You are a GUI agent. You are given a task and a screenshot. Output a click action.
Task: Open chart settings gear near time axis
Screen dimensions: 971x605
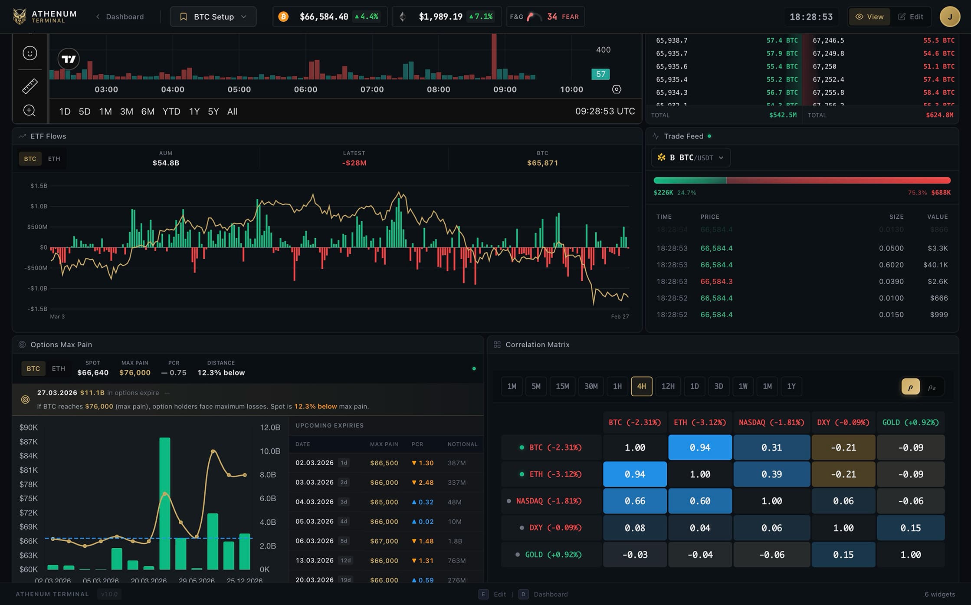pyautogui.click(x=617, y=89)
